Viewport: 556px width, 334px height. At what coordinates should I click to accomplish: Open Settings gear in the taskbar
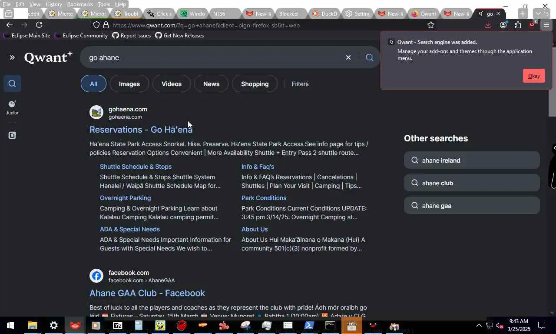point(54,325)
